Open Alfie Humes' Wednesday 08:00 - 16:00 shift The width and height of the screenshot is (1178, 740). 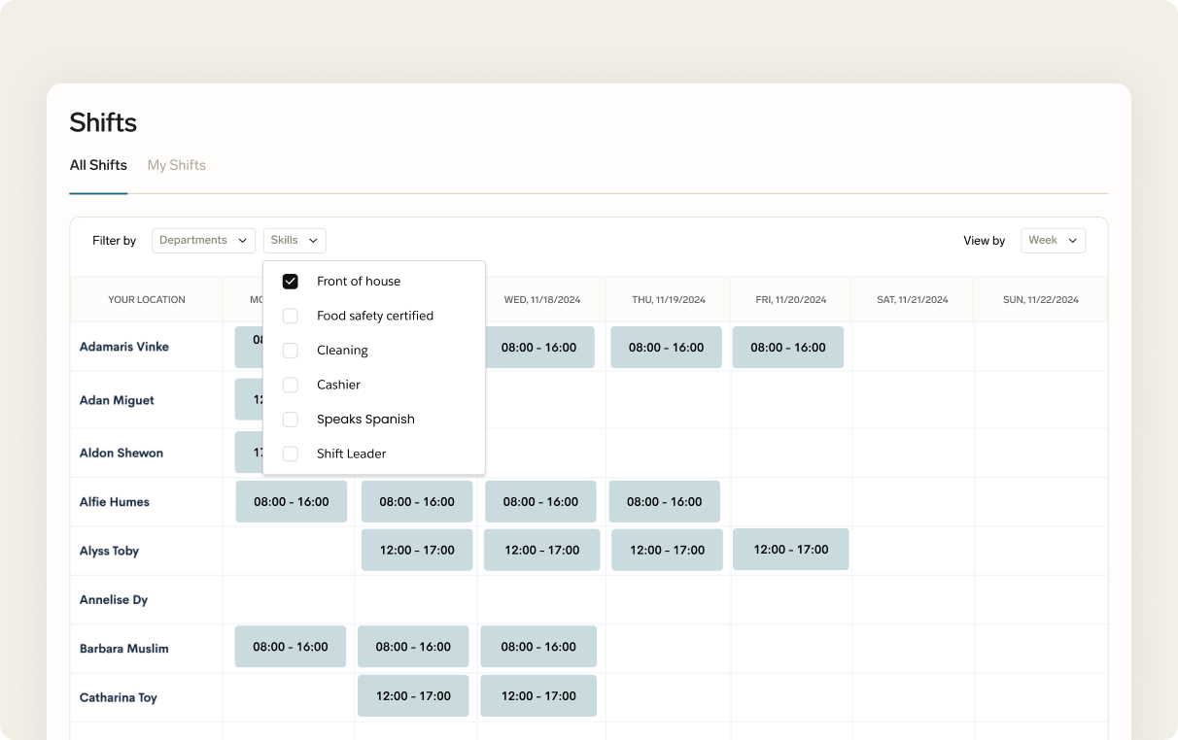(x=540, y=502)
